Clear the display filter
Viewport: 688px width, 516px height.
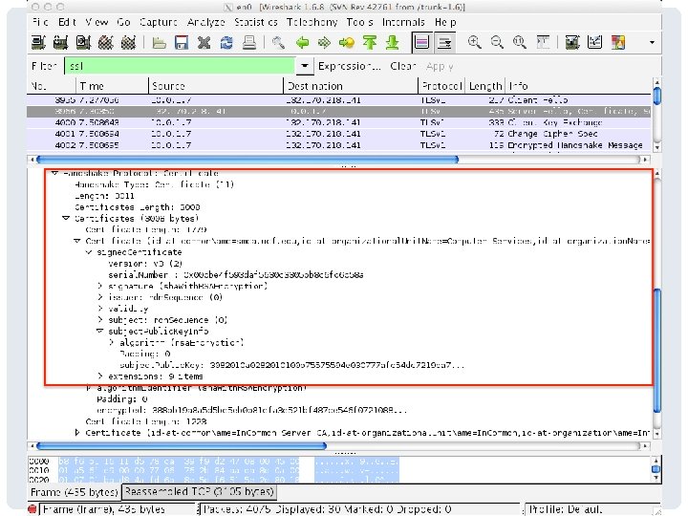[x=402, y=66]
